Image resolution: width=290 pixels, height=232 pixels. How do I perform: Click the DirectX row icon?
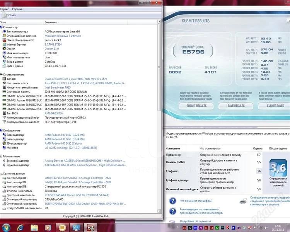(4, 49)
